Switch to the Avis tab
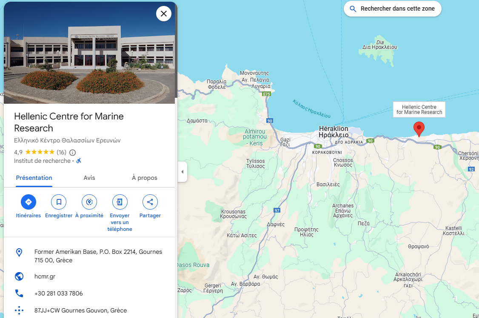The image size is (479, 318). pos(89,178)
